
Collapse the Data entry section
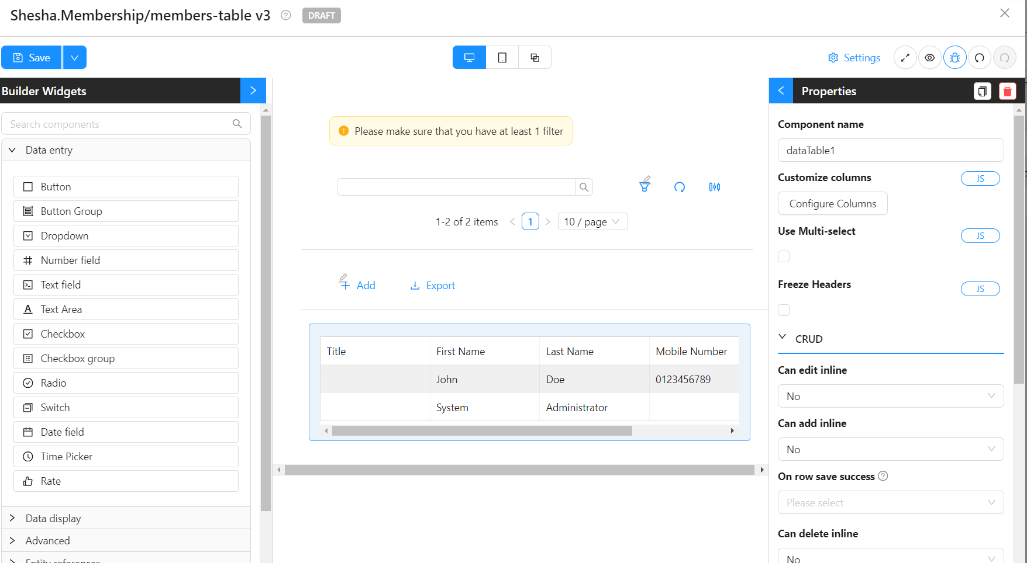pos(126,150)
